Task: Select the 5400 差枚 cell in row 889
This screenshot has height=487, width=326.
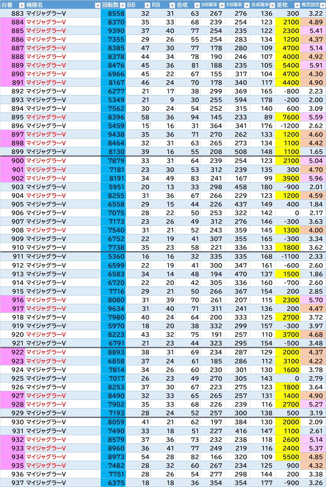Action: pyautogui.click(x=288, y=65)
